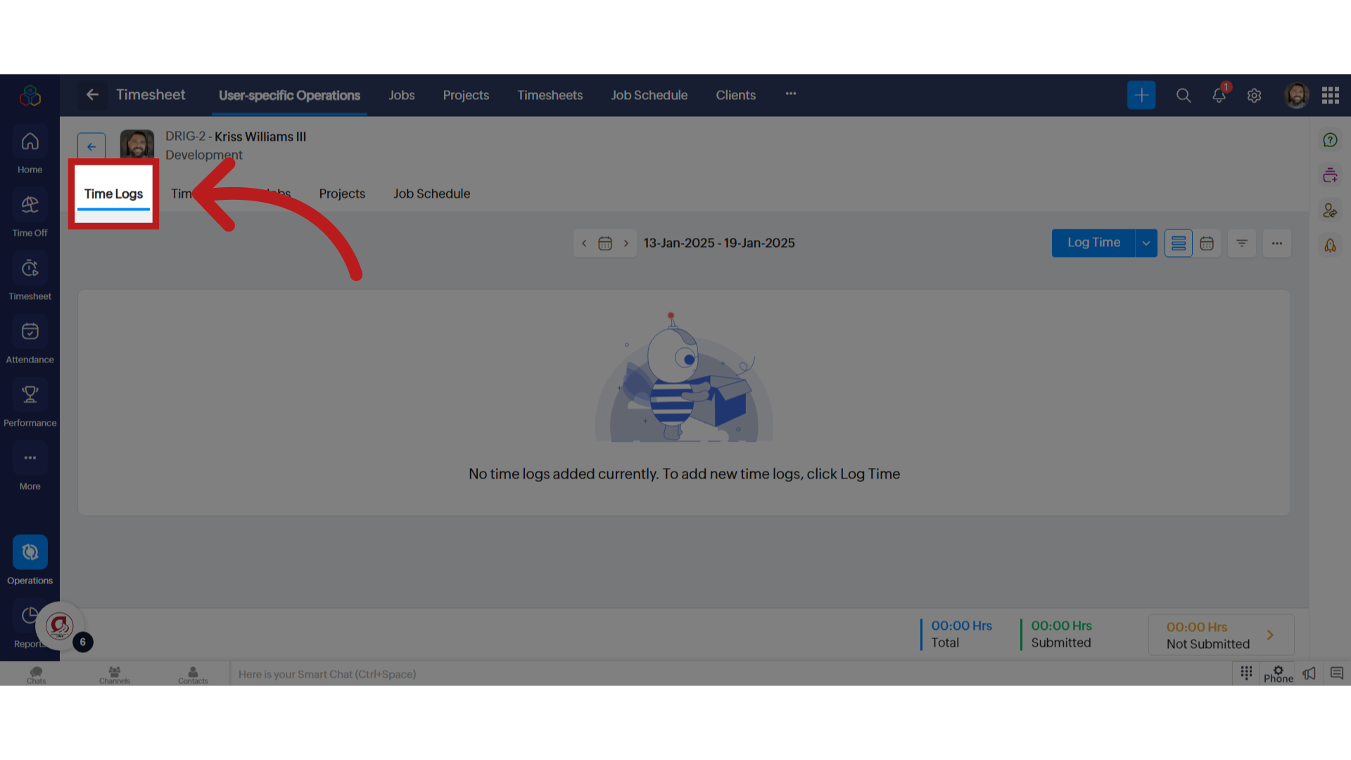1351x760 pixels.
Task: Click the notifications bell icon
Action: point(1218,95)
